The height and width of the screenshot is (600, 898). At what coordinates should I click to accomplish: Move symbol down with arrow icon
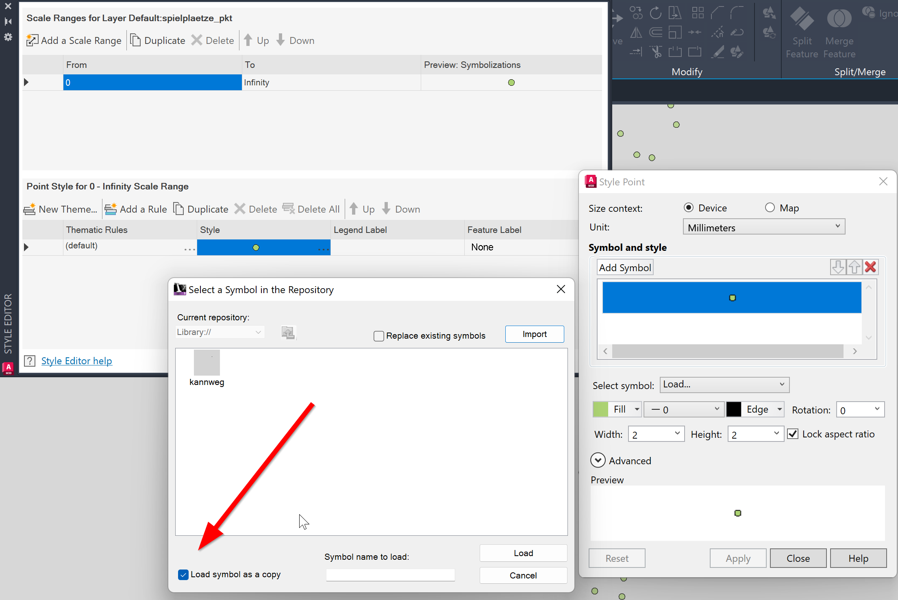838,267
